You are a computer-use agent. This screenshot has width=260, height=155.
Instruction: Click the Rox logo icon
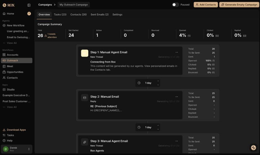[x=4, y=5]
